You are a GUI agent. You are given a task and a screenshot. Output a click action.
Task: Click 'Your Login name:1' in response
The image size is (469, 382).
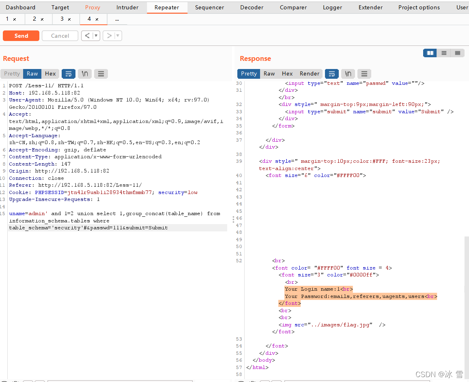(318, 289)
